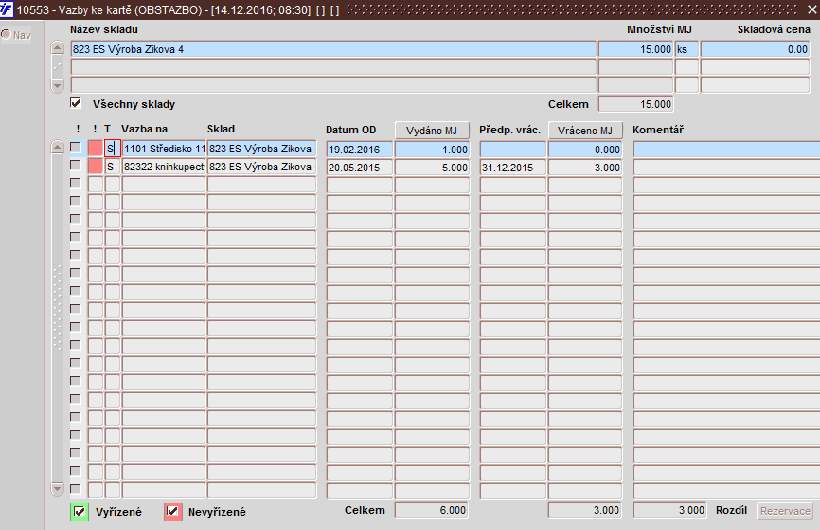820x530 pixels.
Task: Click the expected return date 31.12.2015
Action: 512,168
